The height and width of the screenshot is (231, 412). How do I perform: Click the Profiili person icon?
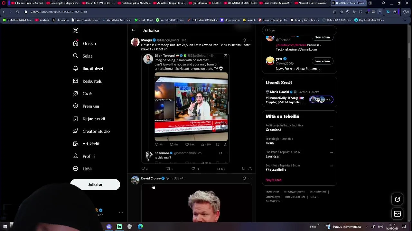(x=76, y=156)
